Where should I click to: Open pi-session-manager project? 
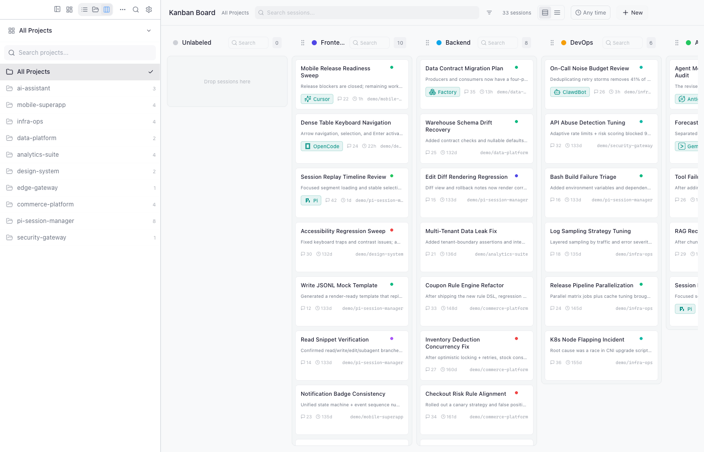[x=80, y=221]
